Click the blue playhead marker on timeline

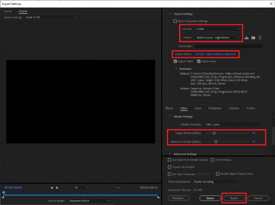[x=4, y=193]
